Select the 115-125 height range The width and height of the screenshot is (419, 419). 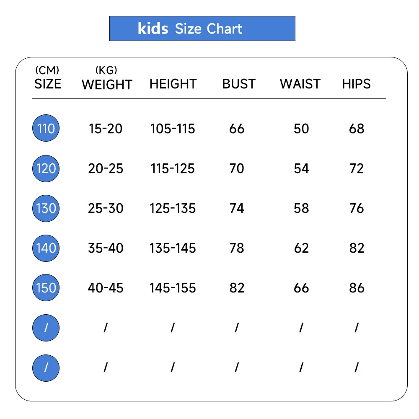click(x=173, y=168)
